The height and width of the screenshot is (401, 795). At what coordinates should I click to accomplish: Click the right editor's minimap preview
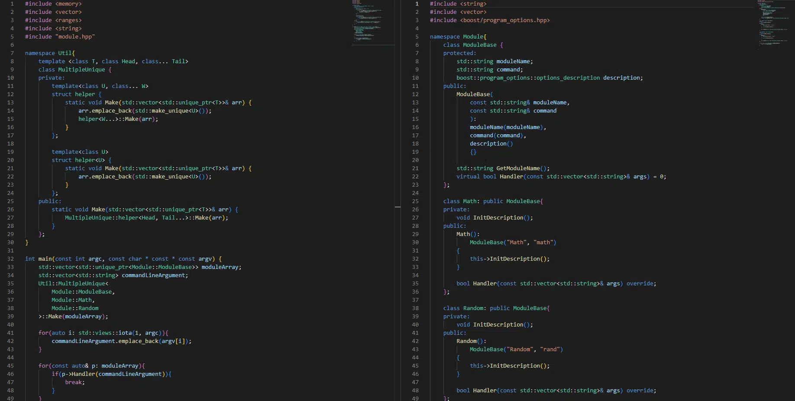(772, 24)
